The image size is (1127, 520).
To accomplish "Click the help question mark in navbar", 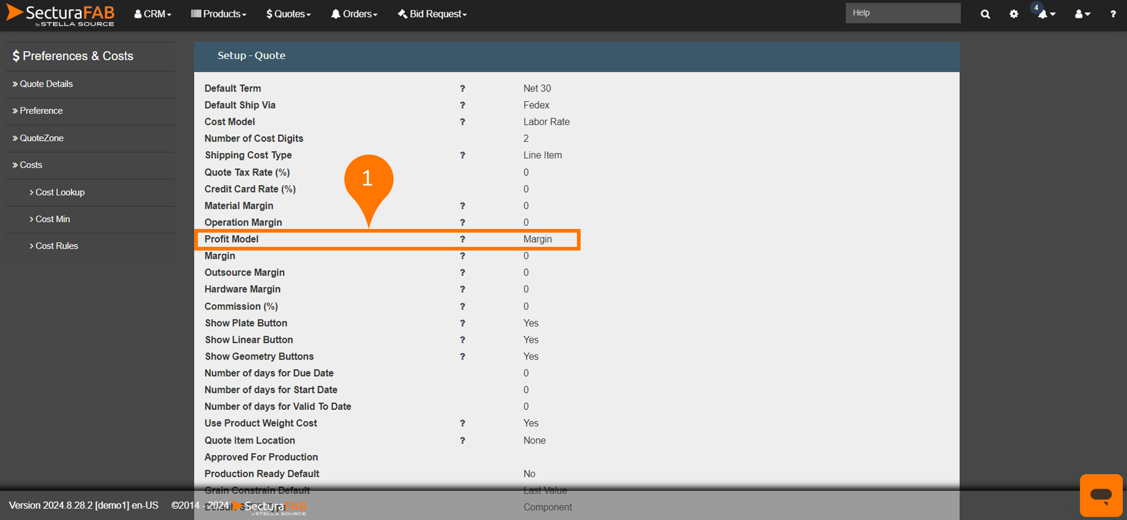I will point(1113,14).
